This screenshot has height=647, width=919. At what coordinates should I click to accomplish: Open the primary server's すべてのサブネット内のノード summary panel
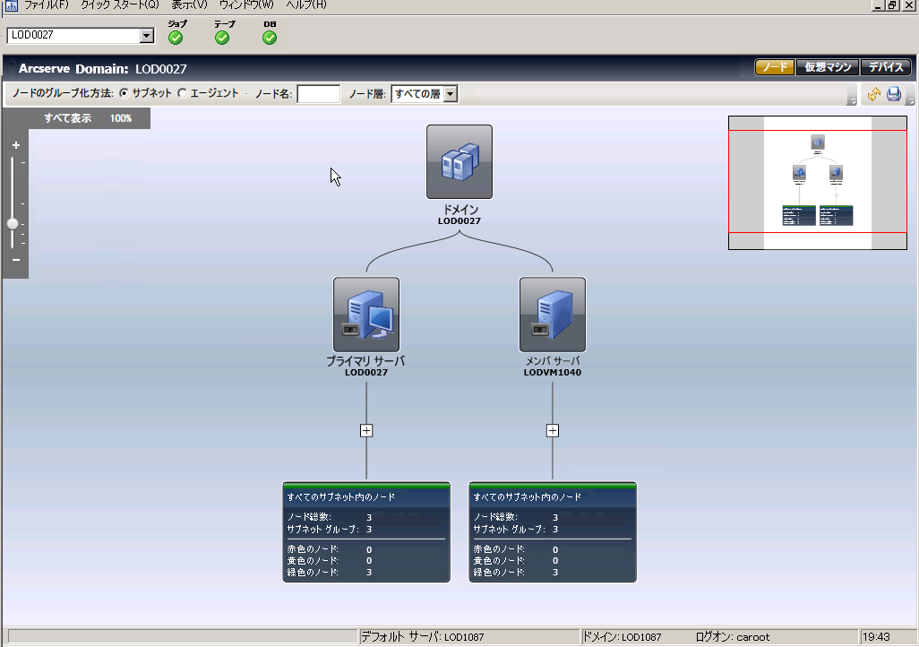click(366, 532)
